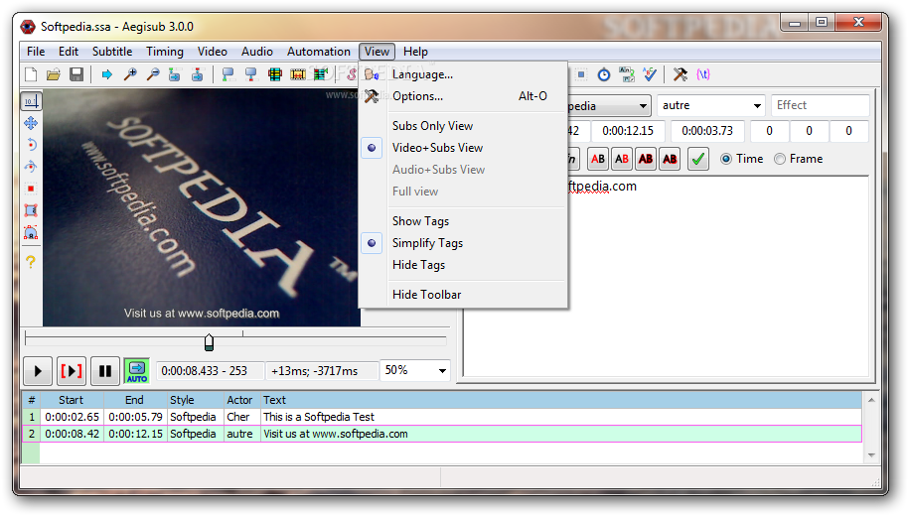Cycle tag hiding mode {\t} icon
The height and width of the screenshot is (516, 909).
pos(703,74)
